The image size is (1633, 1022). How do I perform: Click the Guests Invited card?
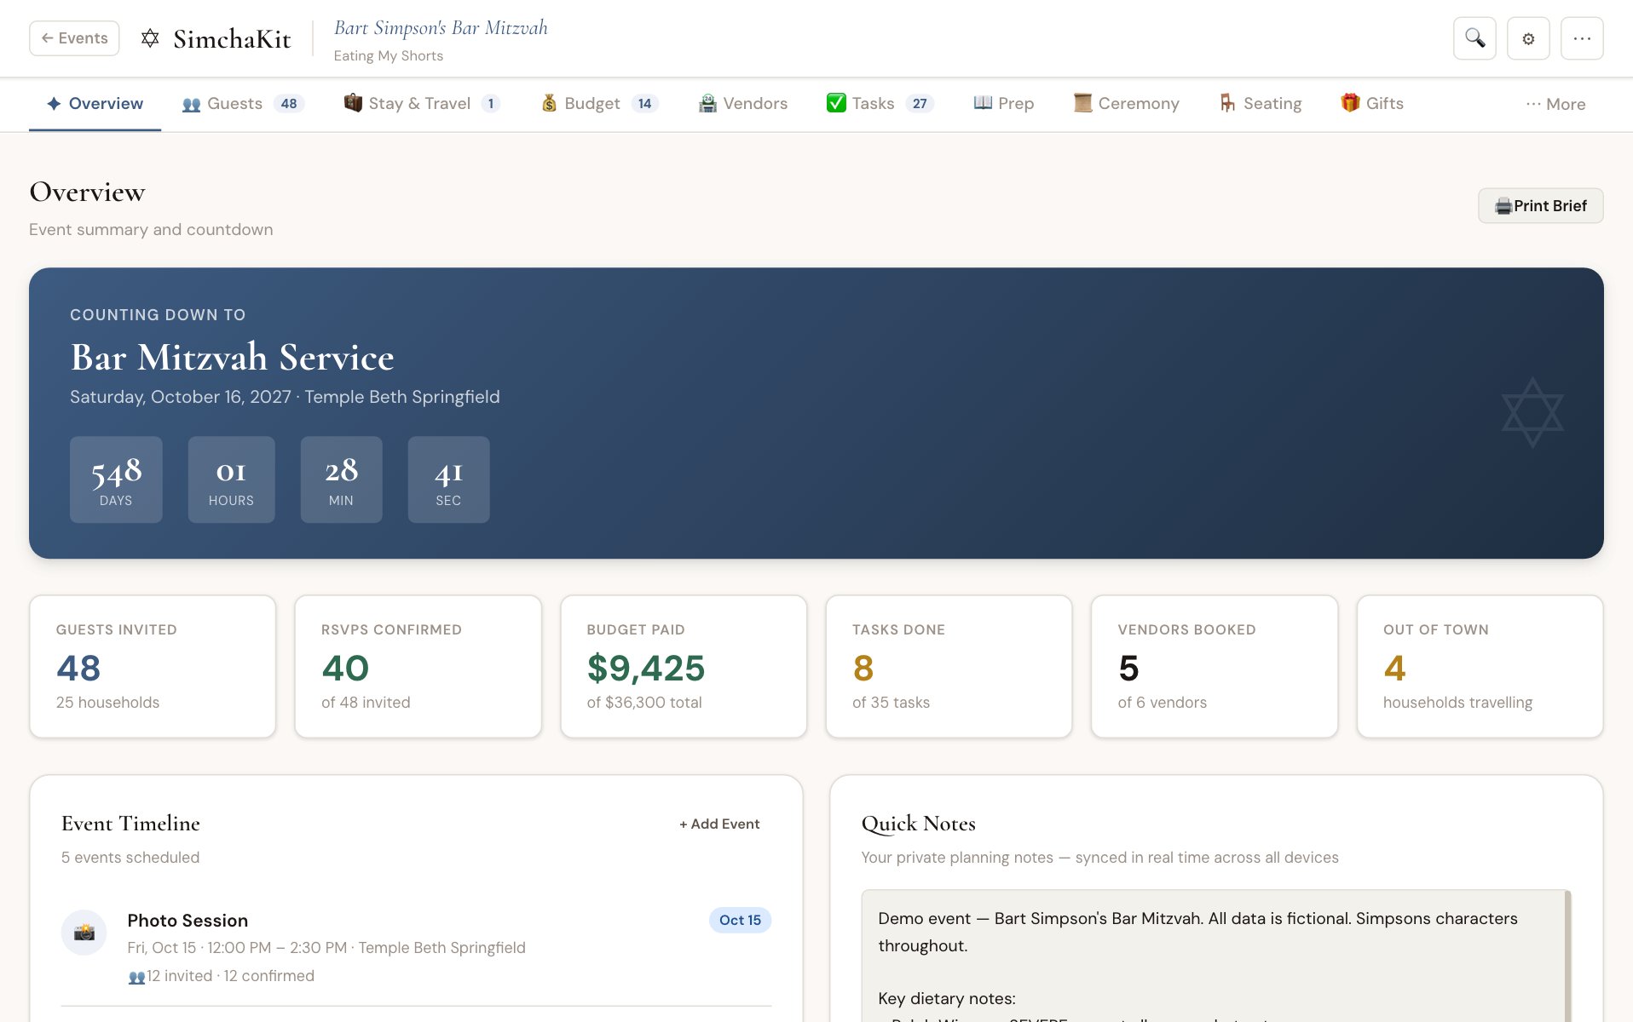pos(153,666)
